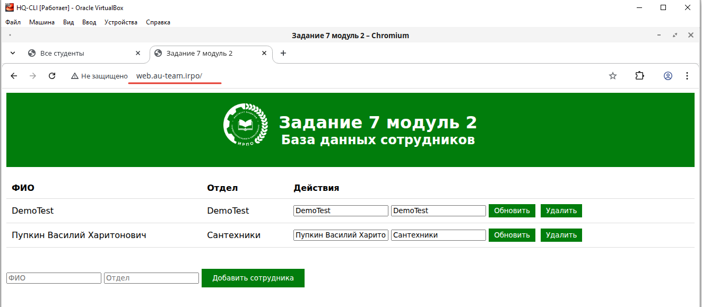Reload the page with the refresh icon
This screenshot has height=307, width=702.
coord(52,76)
